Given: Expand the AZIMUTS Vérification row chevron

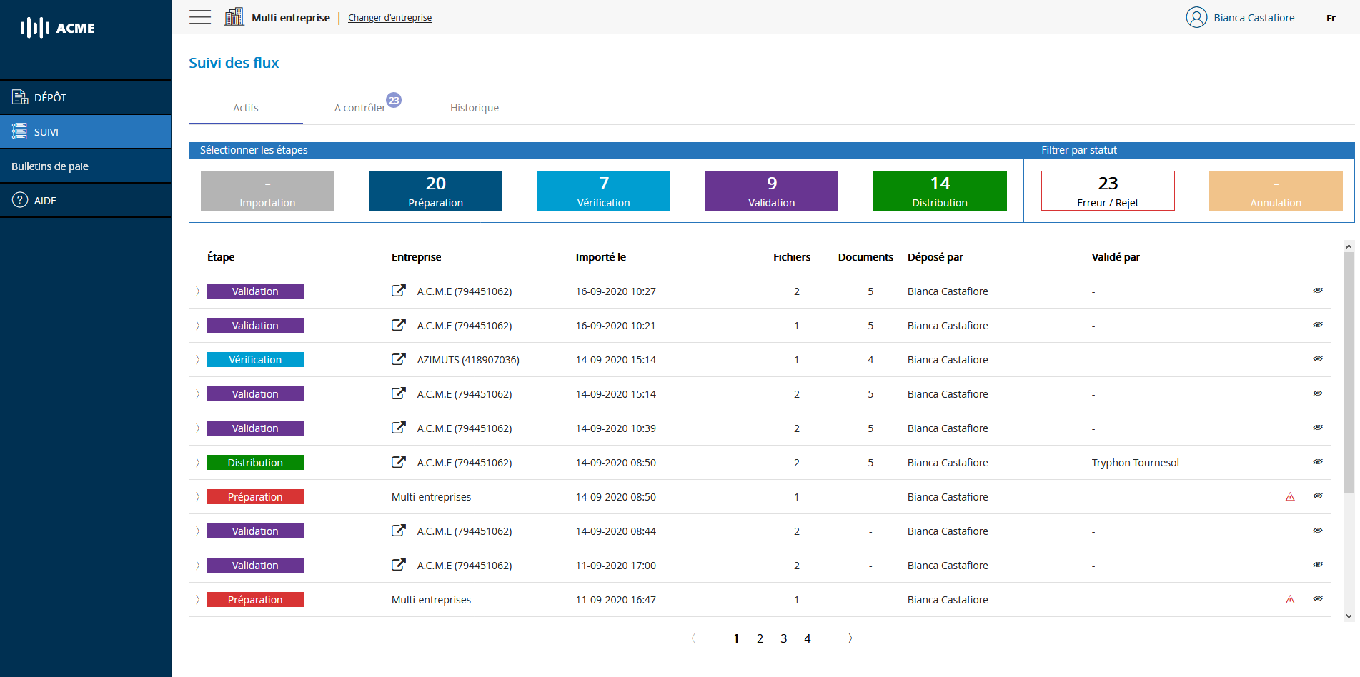Looking at the screenshot, I should coord(197,359).
